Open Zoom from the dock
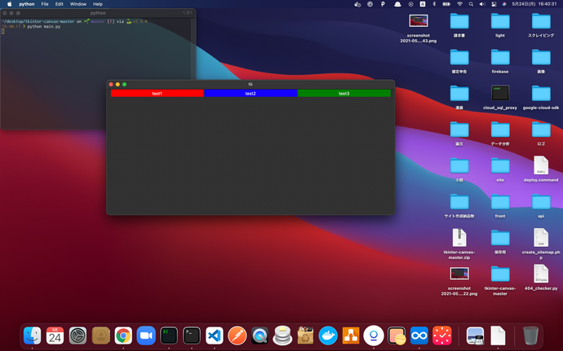The width and height of the screenshot is (563, 351). point(146,336)
